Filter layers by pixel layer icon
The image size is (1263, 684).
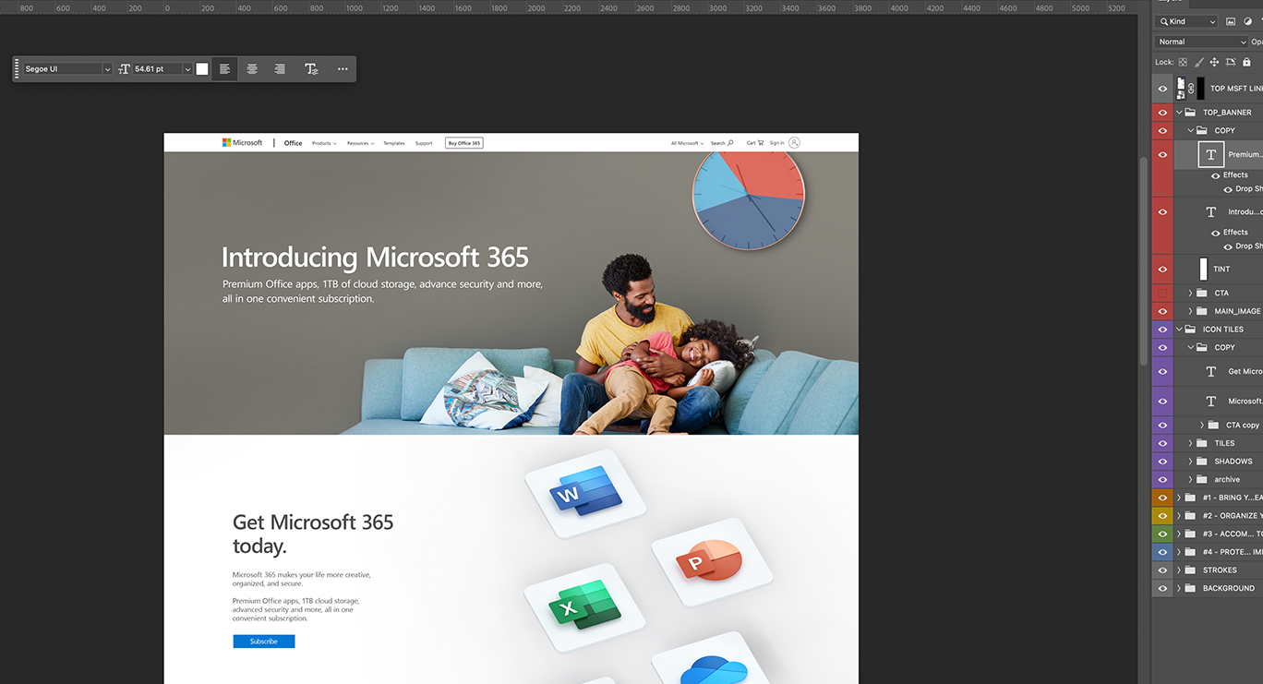[1231, 21]
